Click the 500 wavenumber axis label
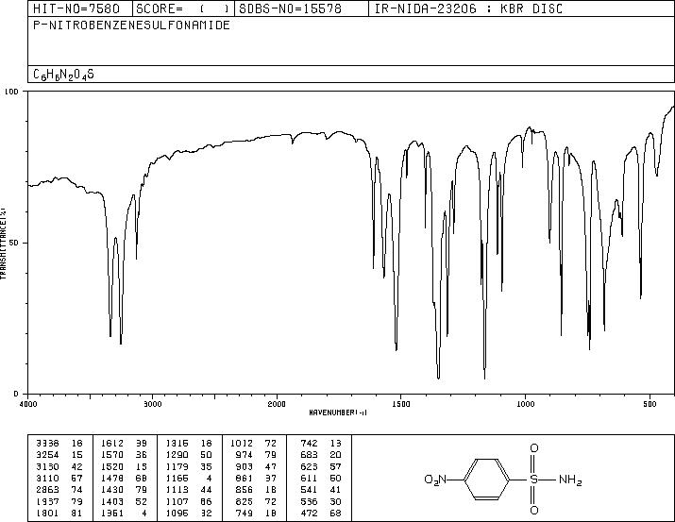Screen dimensions: 675x522 [x=650, y=404]
